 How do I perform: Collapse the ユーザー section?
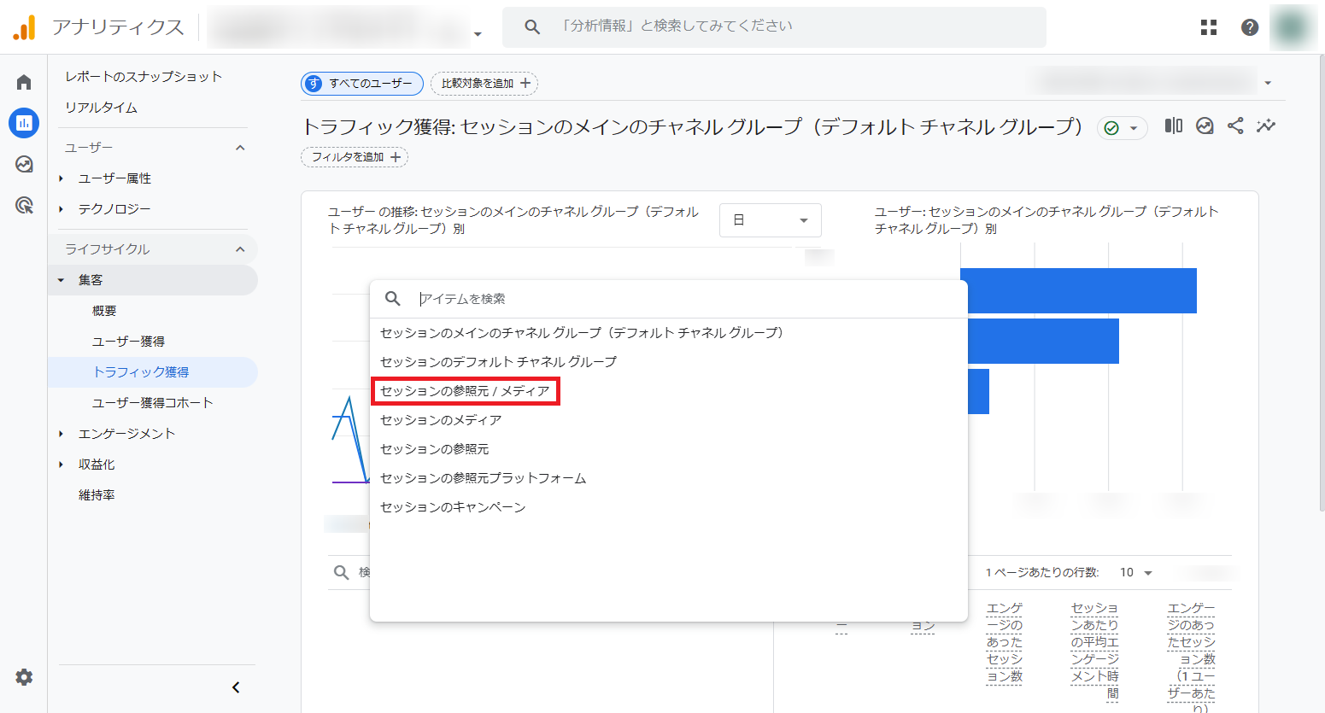point(240,148)
